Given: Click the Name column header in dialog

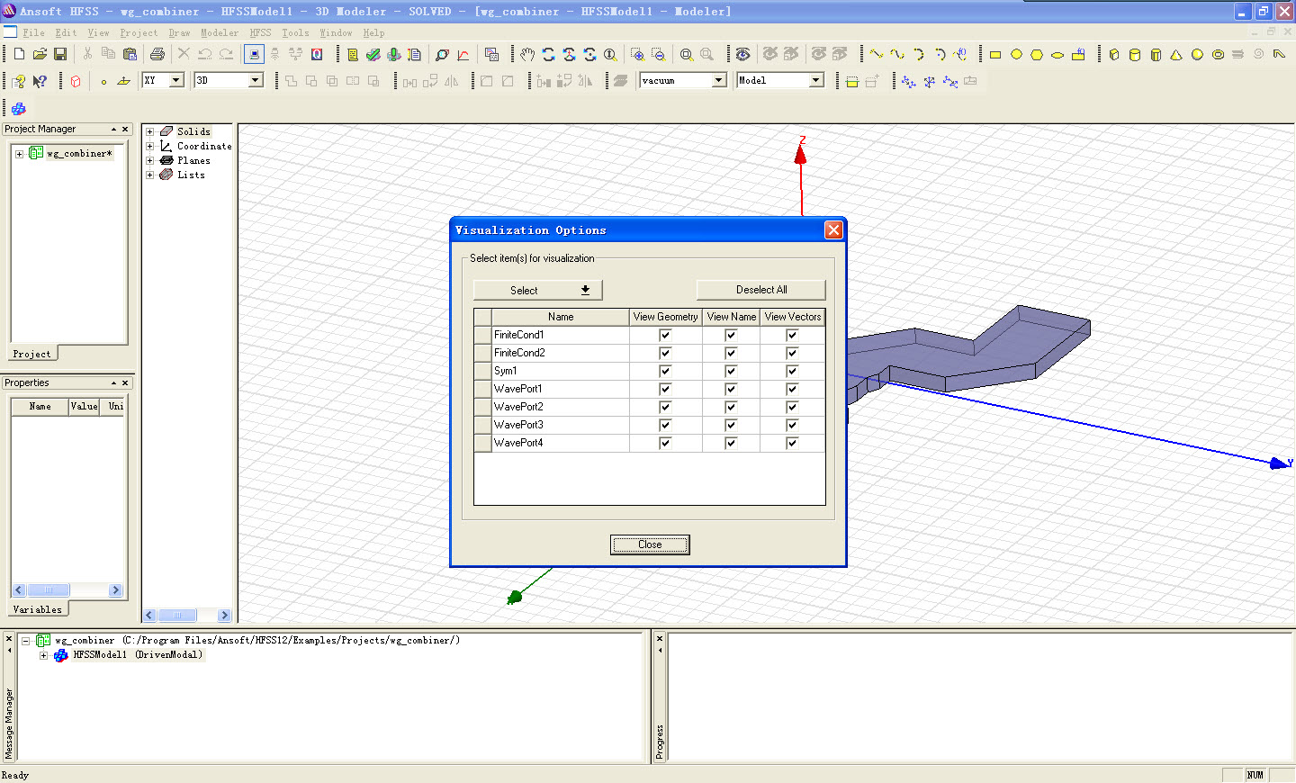Looking at the screenshot, I should click(x=561, y=317).
